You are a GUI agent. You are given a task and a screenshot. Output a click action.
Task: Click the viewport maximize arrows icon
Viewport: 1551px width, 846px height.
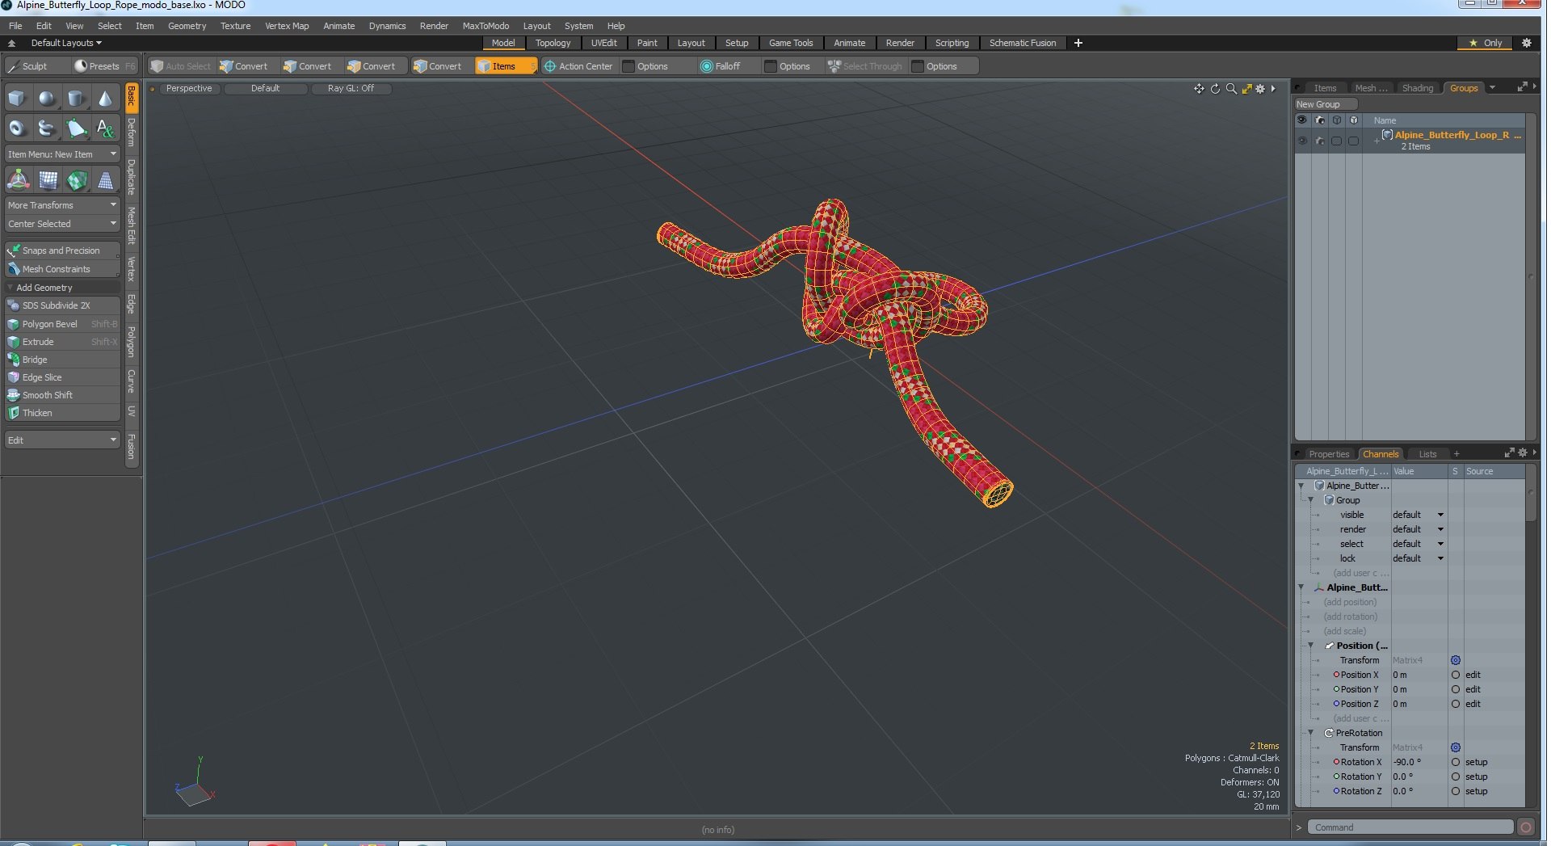pyautogui.click(x=1246, y=89)
